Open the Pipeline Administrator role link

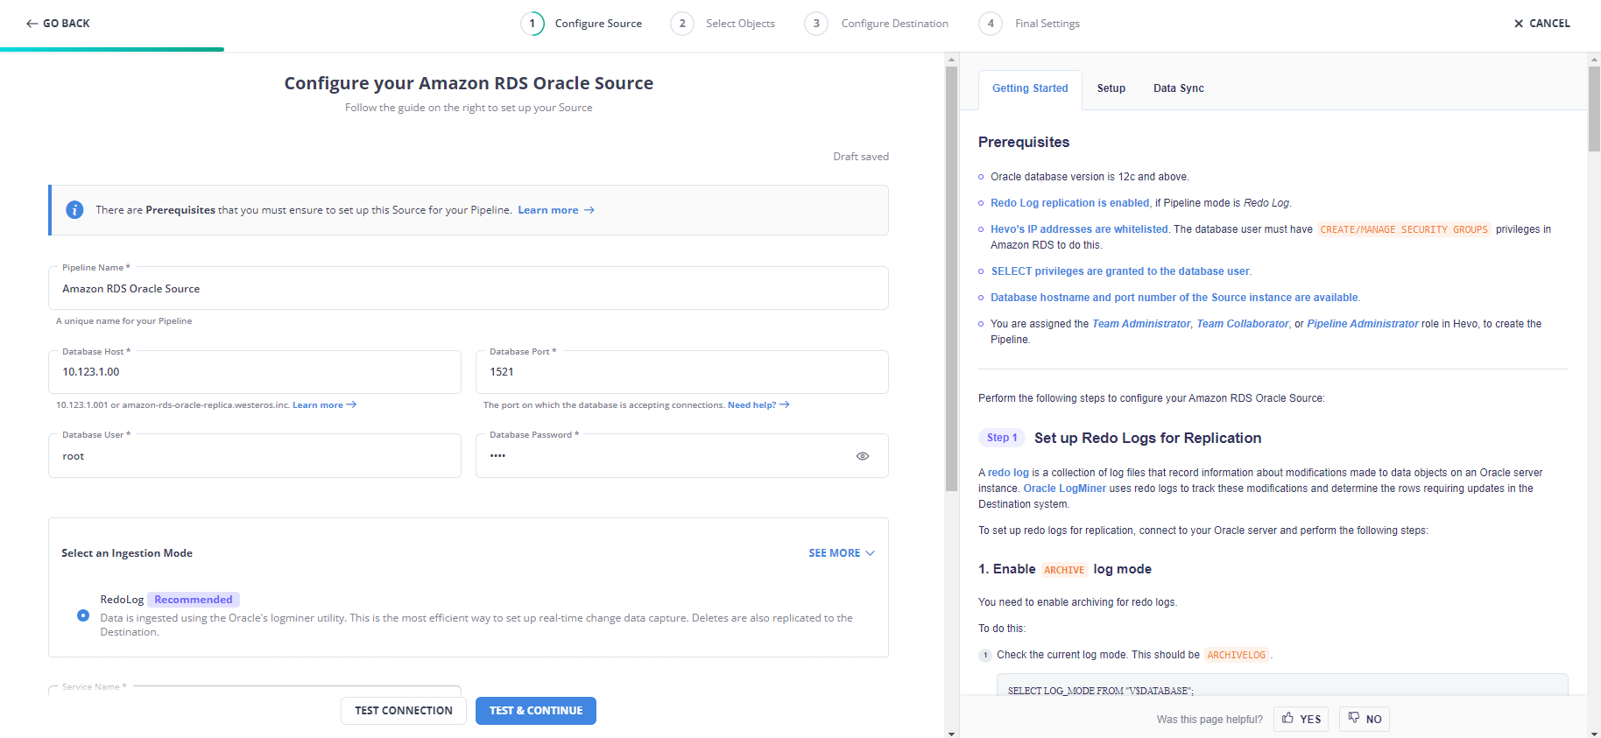[x=1363, y=324]
